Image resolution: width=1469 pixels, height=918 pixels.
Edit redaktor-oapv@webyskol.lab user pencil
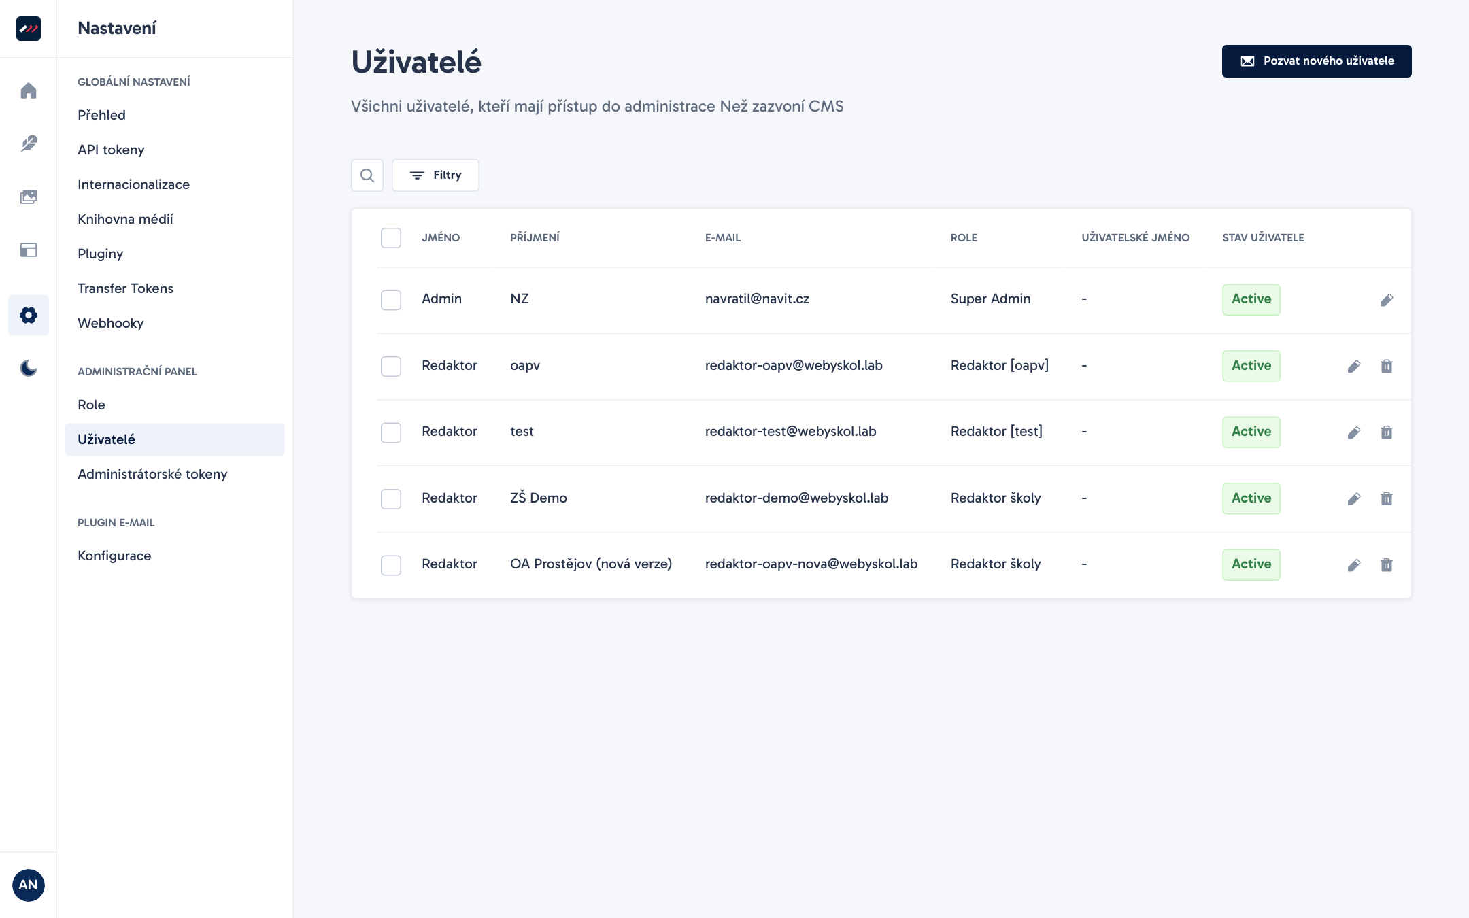point(1354,367)
